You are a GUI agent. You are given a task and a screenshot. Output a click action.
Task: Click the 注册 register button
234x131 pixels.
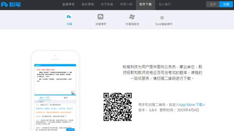click(226, 4)
